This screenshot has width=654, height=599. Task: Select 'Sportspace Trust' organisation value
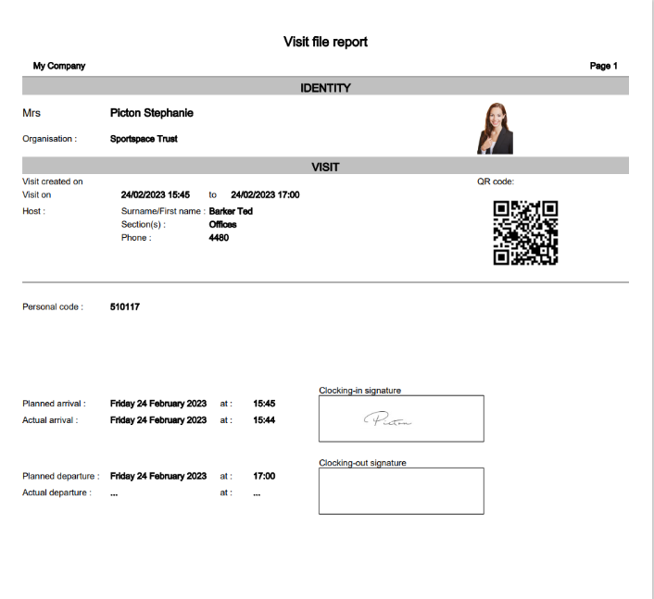point(144,139)
